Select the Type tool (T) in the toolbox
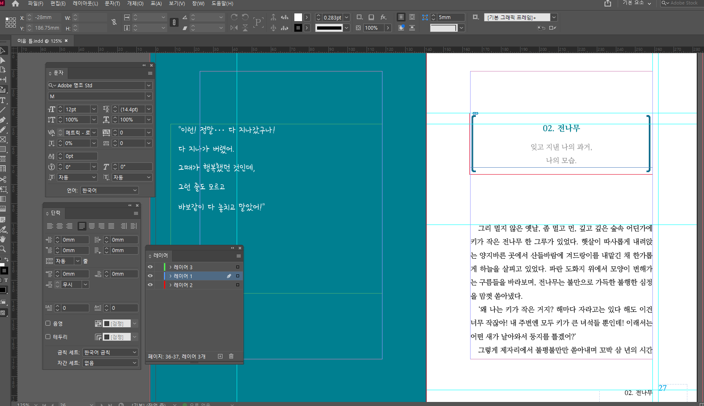This screenshot has width=704, height=406. coord(3,100)
